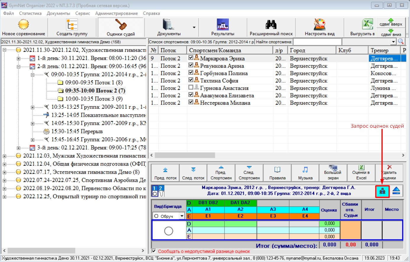This screenshot has width=410, height=262.
Task: Click the Найти спортсмена search field
Action: 317,42
